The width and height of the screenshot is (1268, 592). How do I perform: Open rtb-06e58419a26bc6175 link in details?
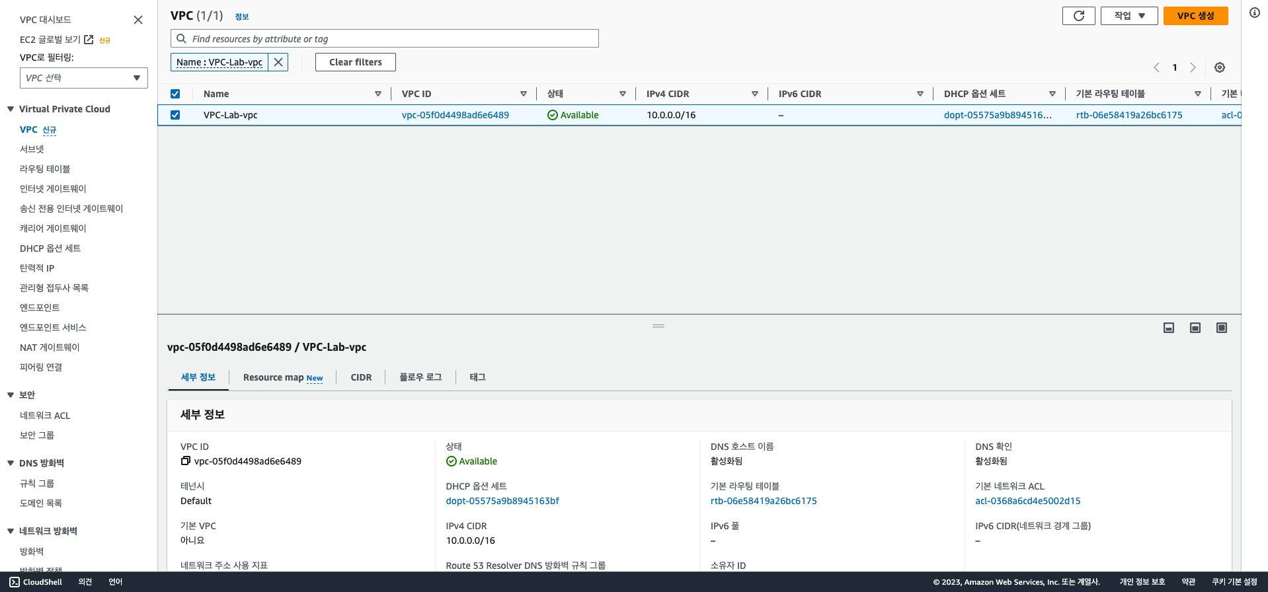pyautogui.click(x=764, y=501)
